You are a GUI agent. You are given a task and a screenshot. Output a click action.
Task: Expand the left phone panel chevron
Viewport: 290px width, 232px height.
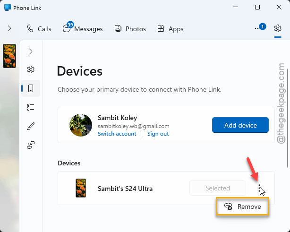[x=9, y=28]
